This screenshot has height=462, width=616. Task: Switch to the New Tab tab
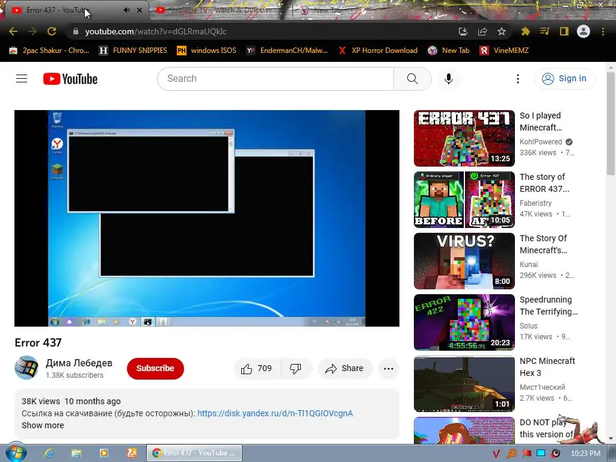pyautogui.click(x=326, y=10)
